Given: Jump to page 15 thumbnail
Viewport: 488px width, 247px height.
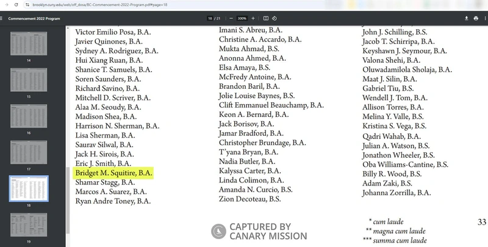Looking at the screenshot, I should pos(29,80).
